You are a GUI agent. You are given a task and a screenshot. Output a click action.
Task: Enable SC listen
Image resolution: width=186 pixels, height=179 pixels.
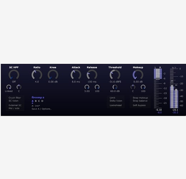point(14,101)
